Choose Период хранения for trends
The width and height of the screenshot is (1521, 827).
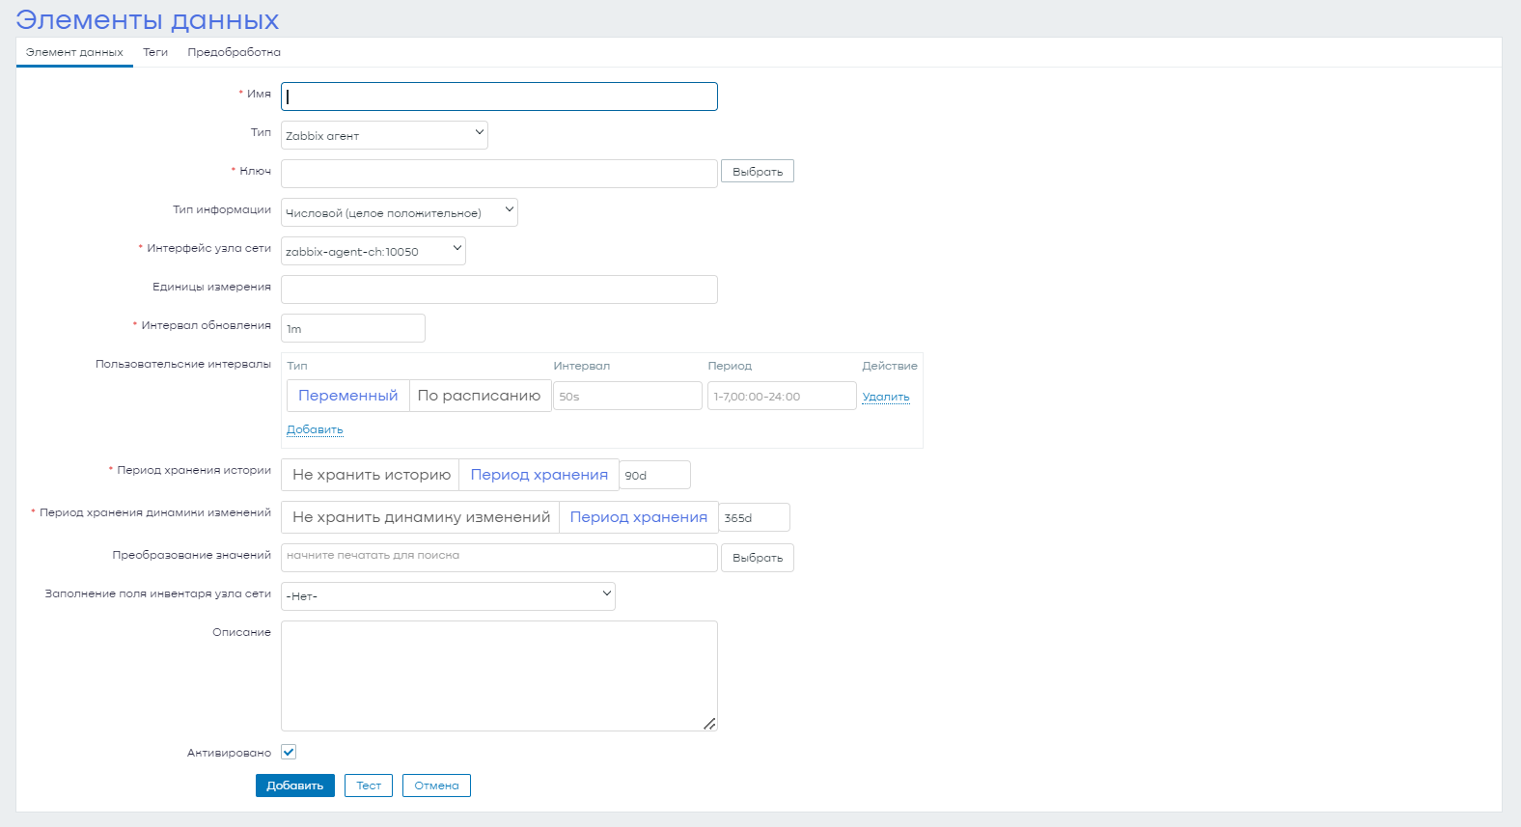(639, 517)
